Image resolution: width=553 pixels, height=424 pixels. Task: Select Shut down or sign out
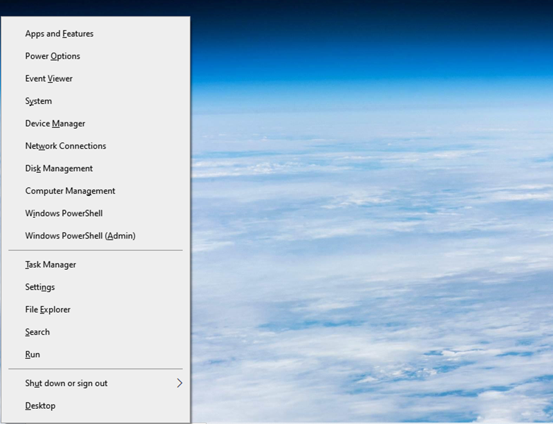(x=66, y=383)
